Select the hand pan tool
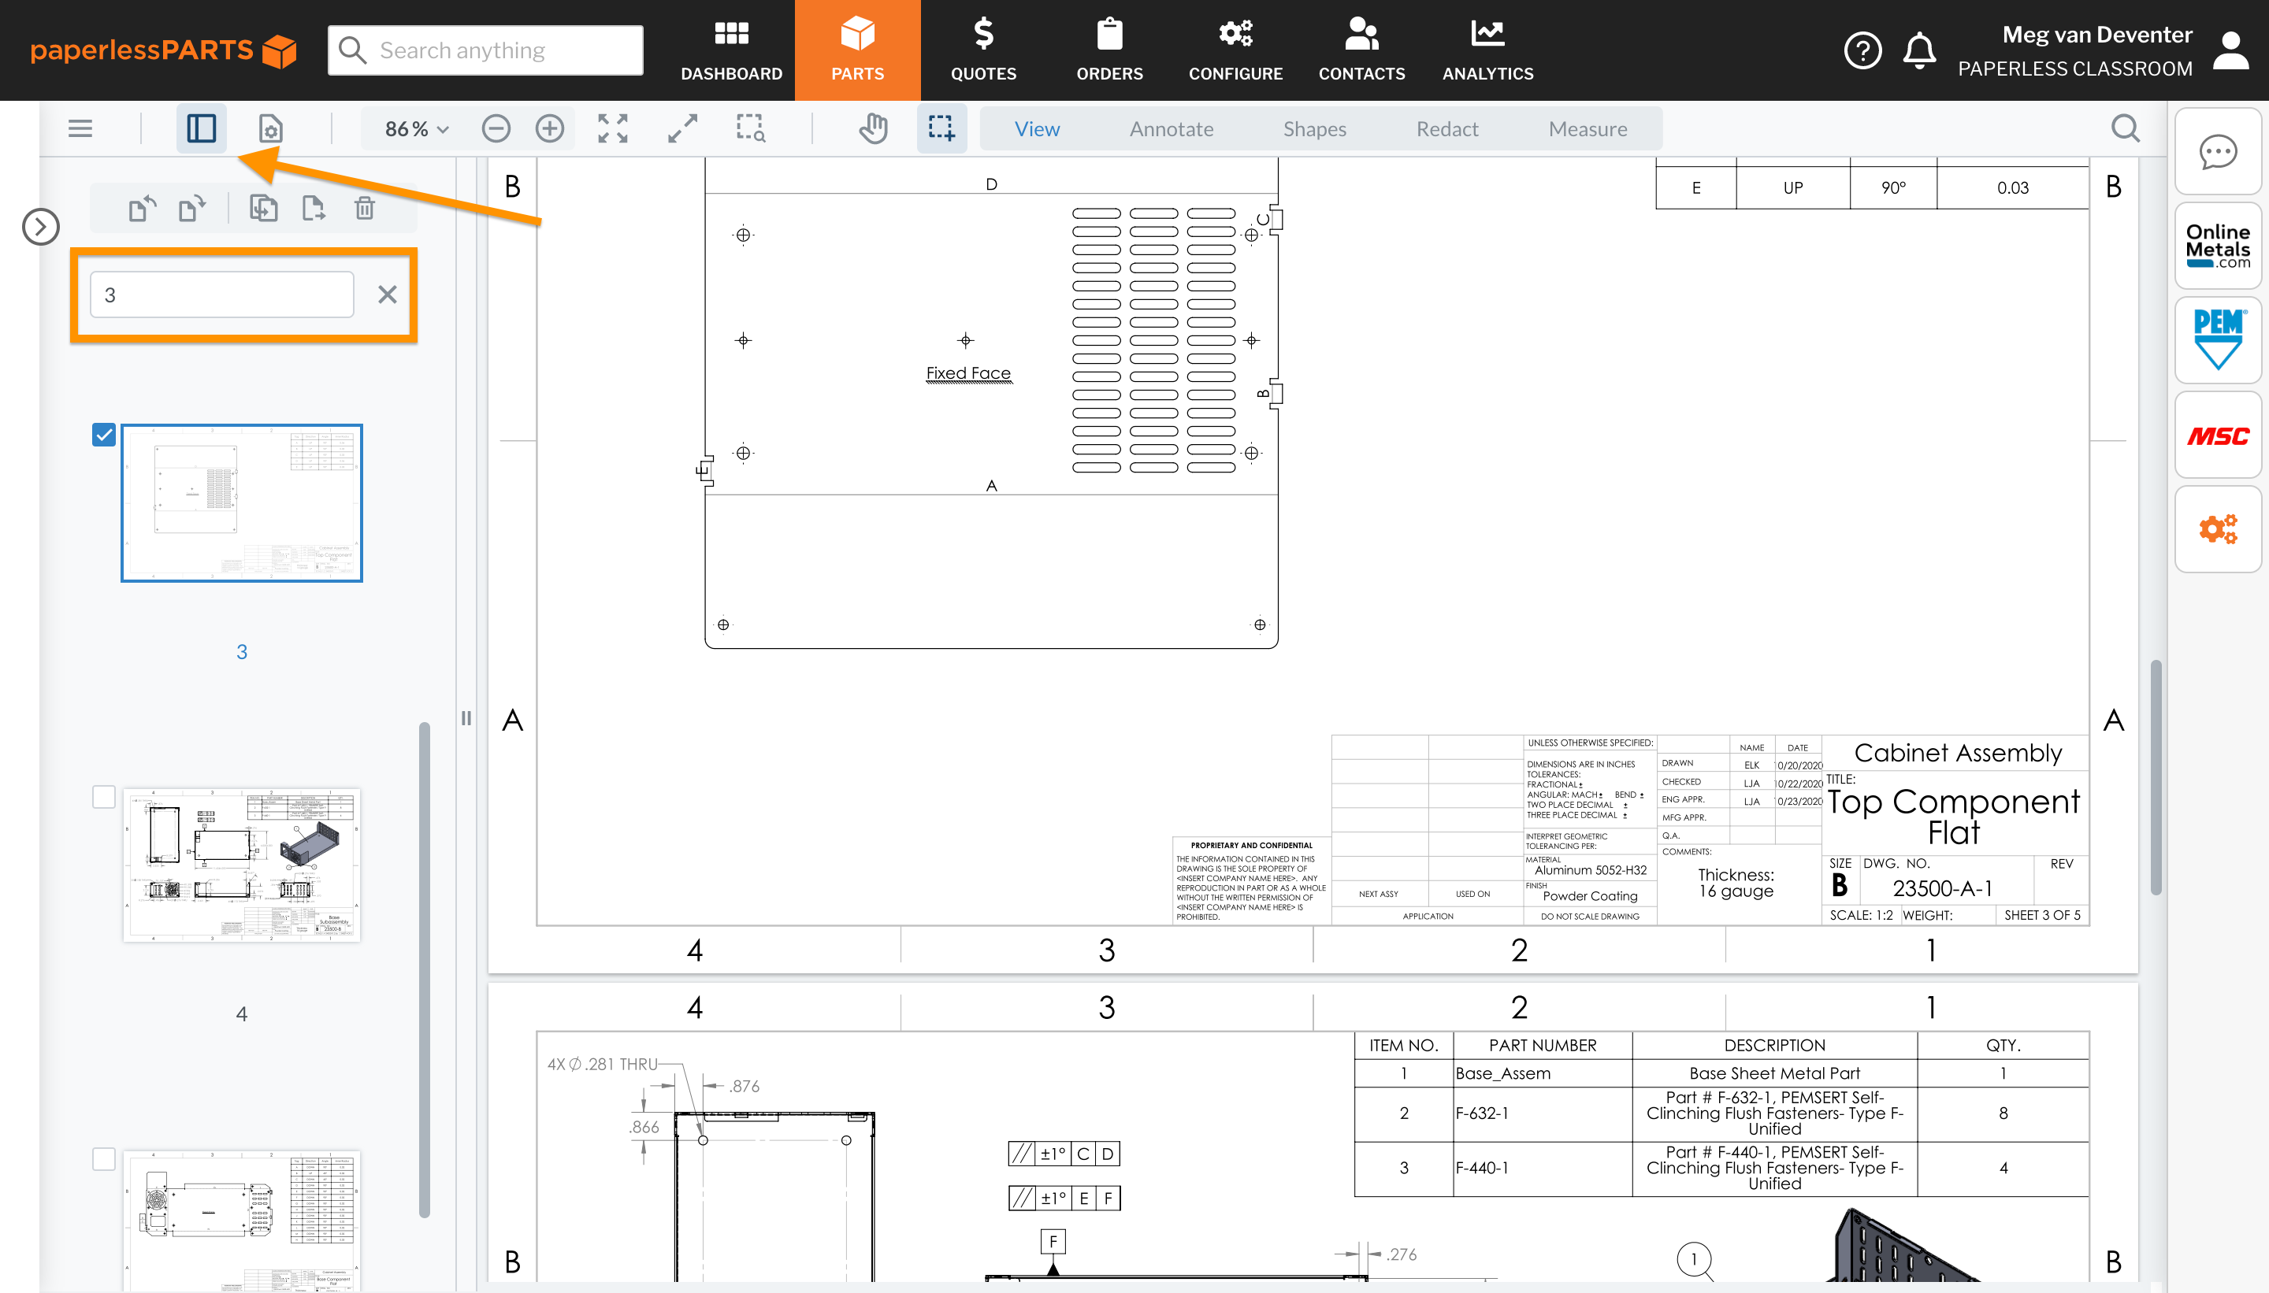The height and width of the screenshot is (1293, 2269). tap(873, 128)
